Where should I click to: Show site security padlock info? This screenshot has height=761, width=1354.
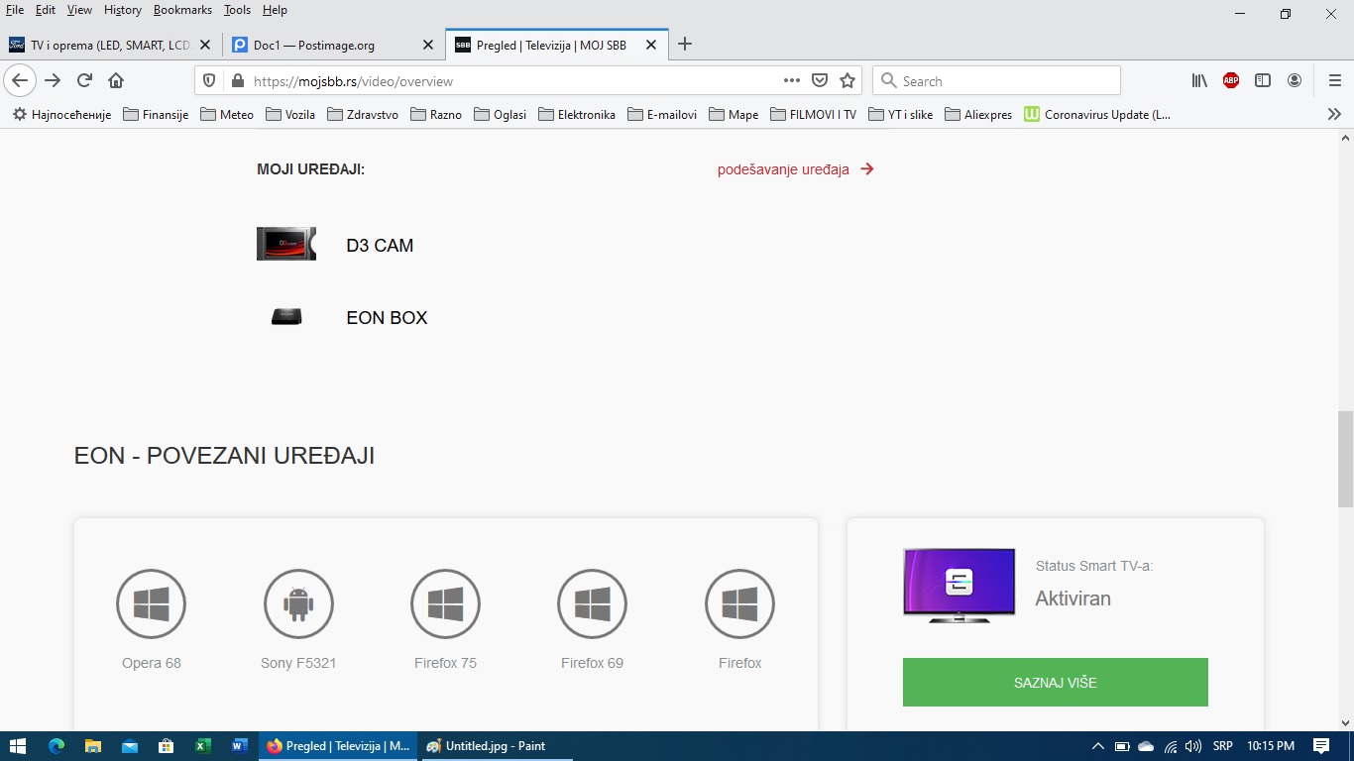(x=237, y=81)
